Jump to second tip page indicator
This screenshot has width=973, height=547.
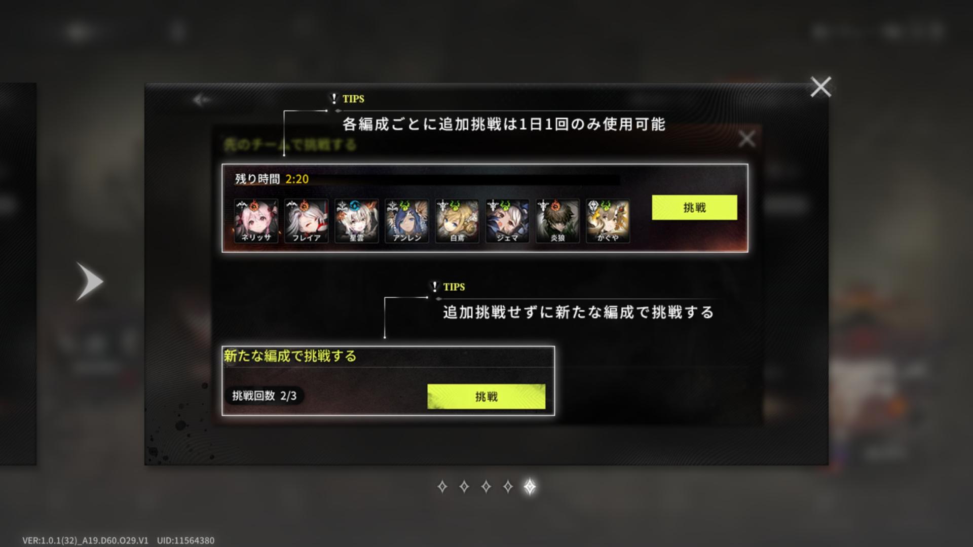464,487
